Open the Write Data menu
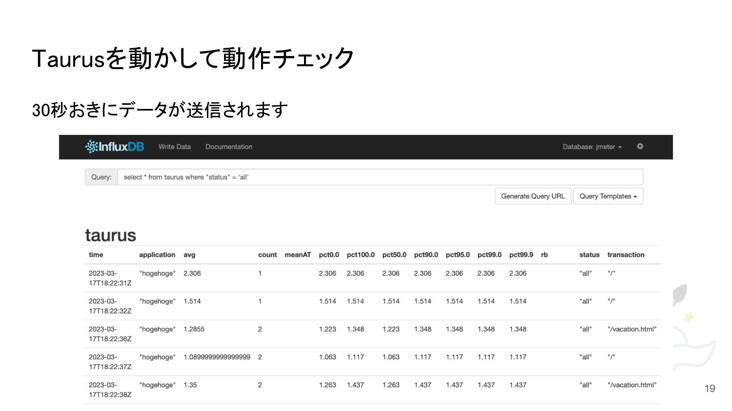This screenshot has height=411, width=732. tap(175, 147)
